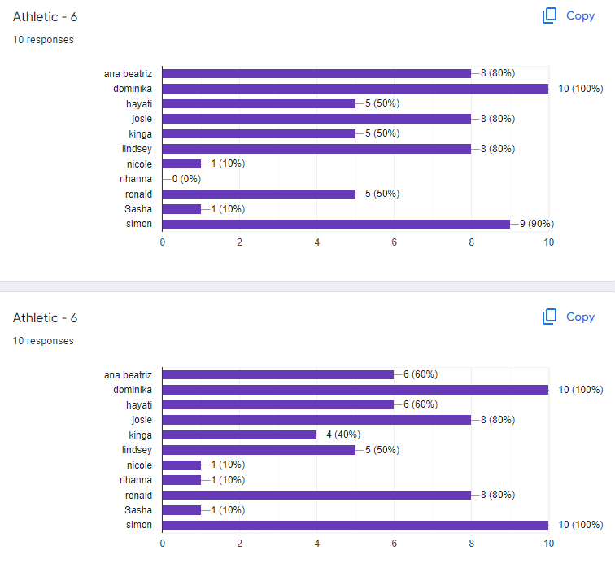Select kinga's 4 (40%) bar in second chart
The image size is (615, 568).
click(239, 435)
